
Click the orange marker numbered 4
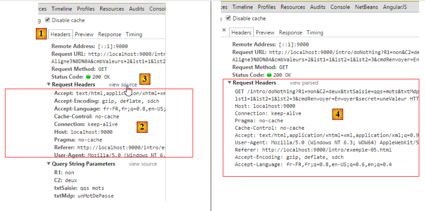pos(338,114)
